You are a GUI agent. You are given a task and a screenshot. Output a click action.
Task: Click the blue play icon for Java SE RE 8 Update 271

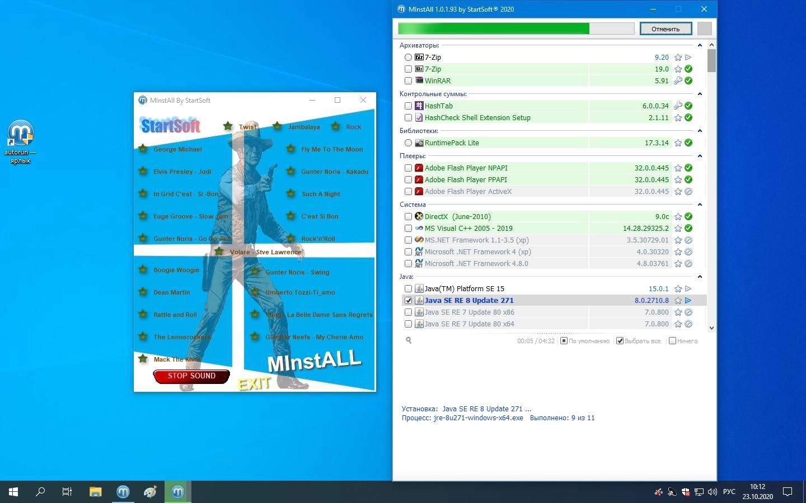(688, 300)
